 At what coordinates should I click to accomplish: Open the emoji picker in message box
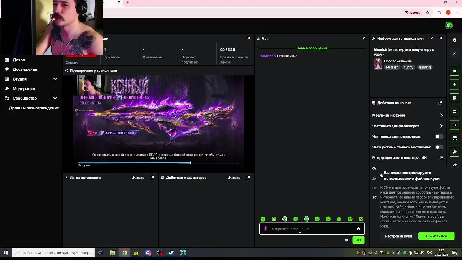[x=358, y=229]
